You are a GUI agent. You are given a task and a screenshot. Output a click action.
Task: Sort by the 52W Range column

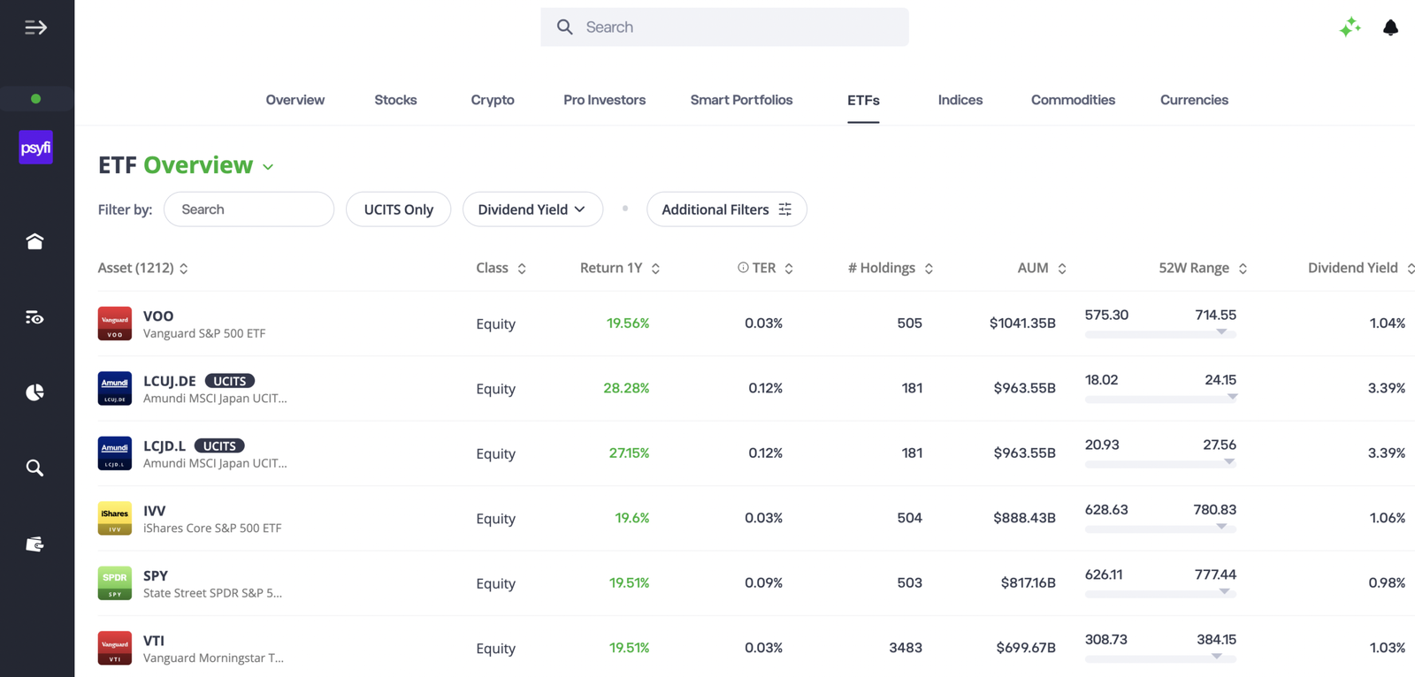pos(1203,268)
